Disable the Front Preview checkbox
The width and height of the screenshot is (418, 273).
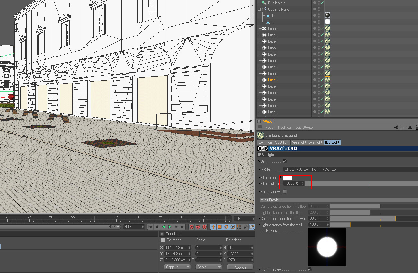click(x=310, y=269)
